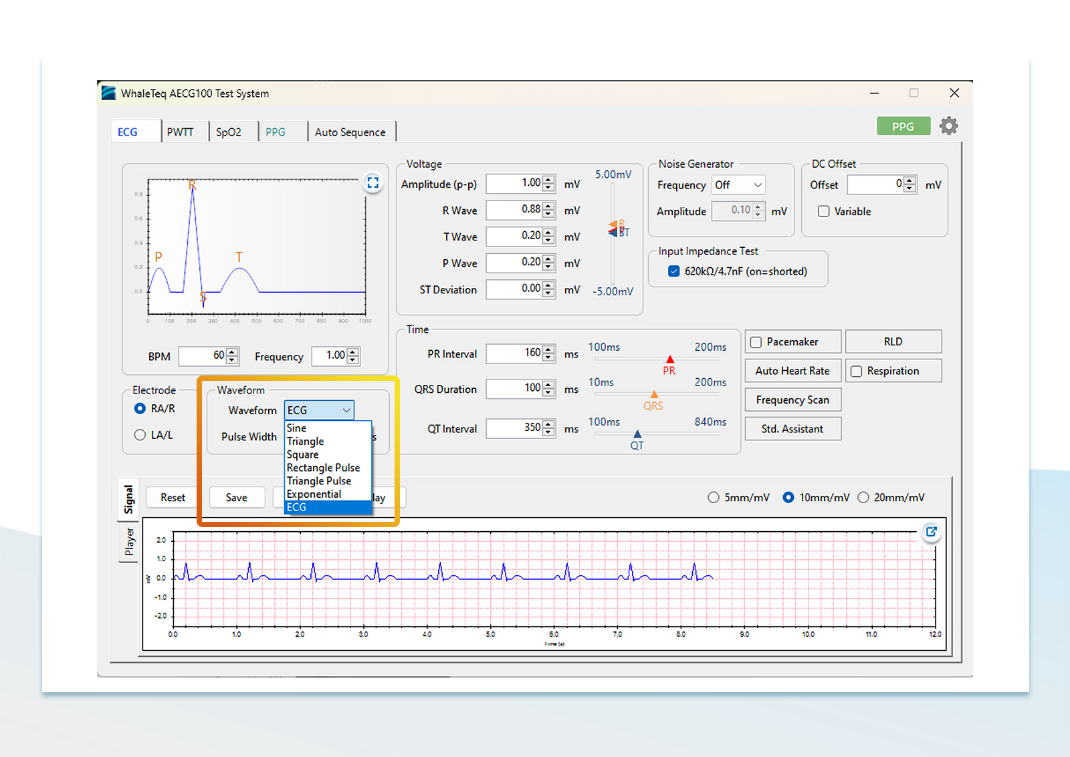
Task: Click the R Wave value field
Action: pyautogui.click(x=514, y=210)
